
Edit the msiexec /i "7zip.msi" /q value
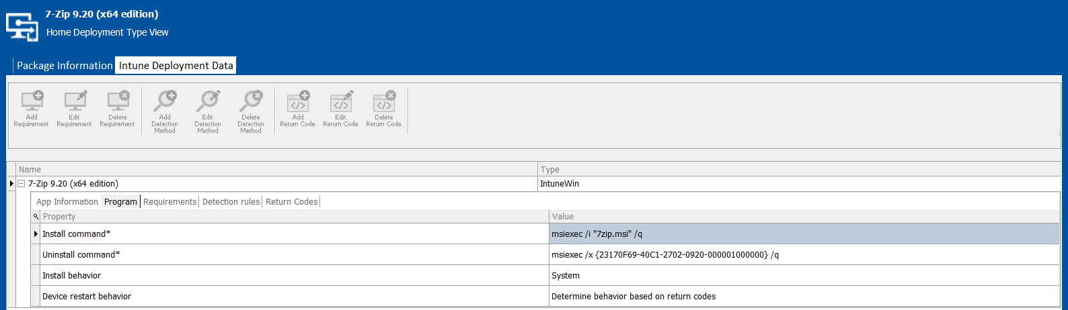(804, 234)
